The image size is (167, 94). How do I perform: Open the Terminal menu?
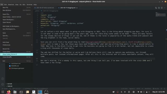[29, 5]
